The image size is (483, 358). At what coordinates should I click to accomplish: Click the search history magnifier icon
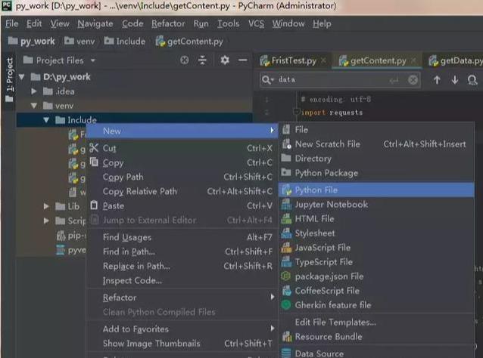[x=266, y=80]
